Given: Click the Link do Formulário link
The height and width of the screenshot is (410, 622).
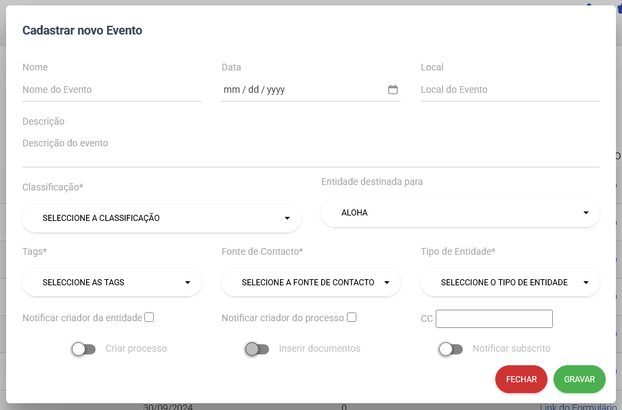Looking at the screenshot, I should click(578, 407).
